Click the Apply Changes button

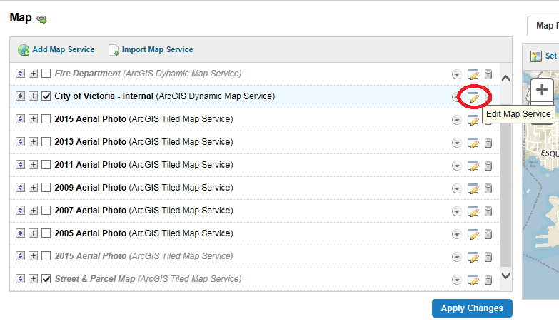(x=472, y=308)
